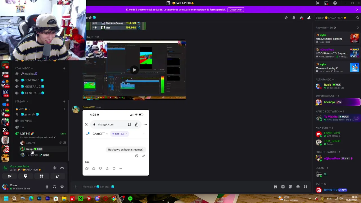
Task: Expand the Actividad list chevron
Action: 358,28
